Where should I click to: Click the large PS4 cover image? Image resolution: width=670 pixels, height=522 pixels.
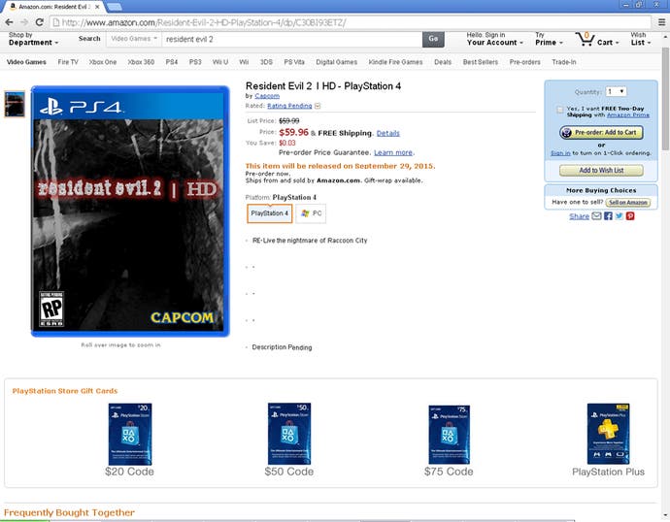click(130, 212)
